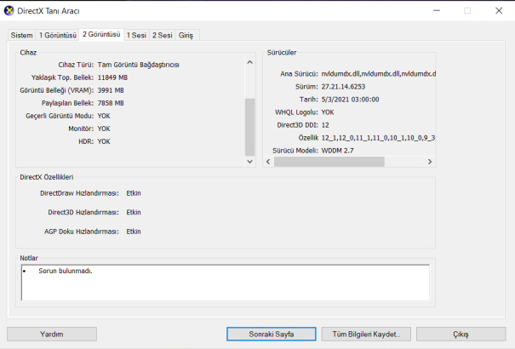Click the date '5/3/2021 03:00:00'
515x349 pixels.
[x=350, y=100]
